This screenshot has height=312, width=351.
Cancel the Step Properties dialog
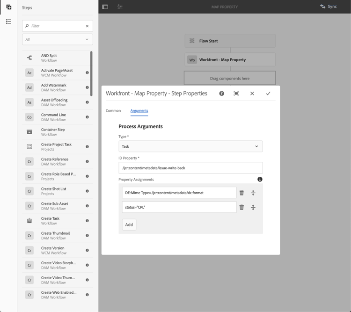click(252, 94)
